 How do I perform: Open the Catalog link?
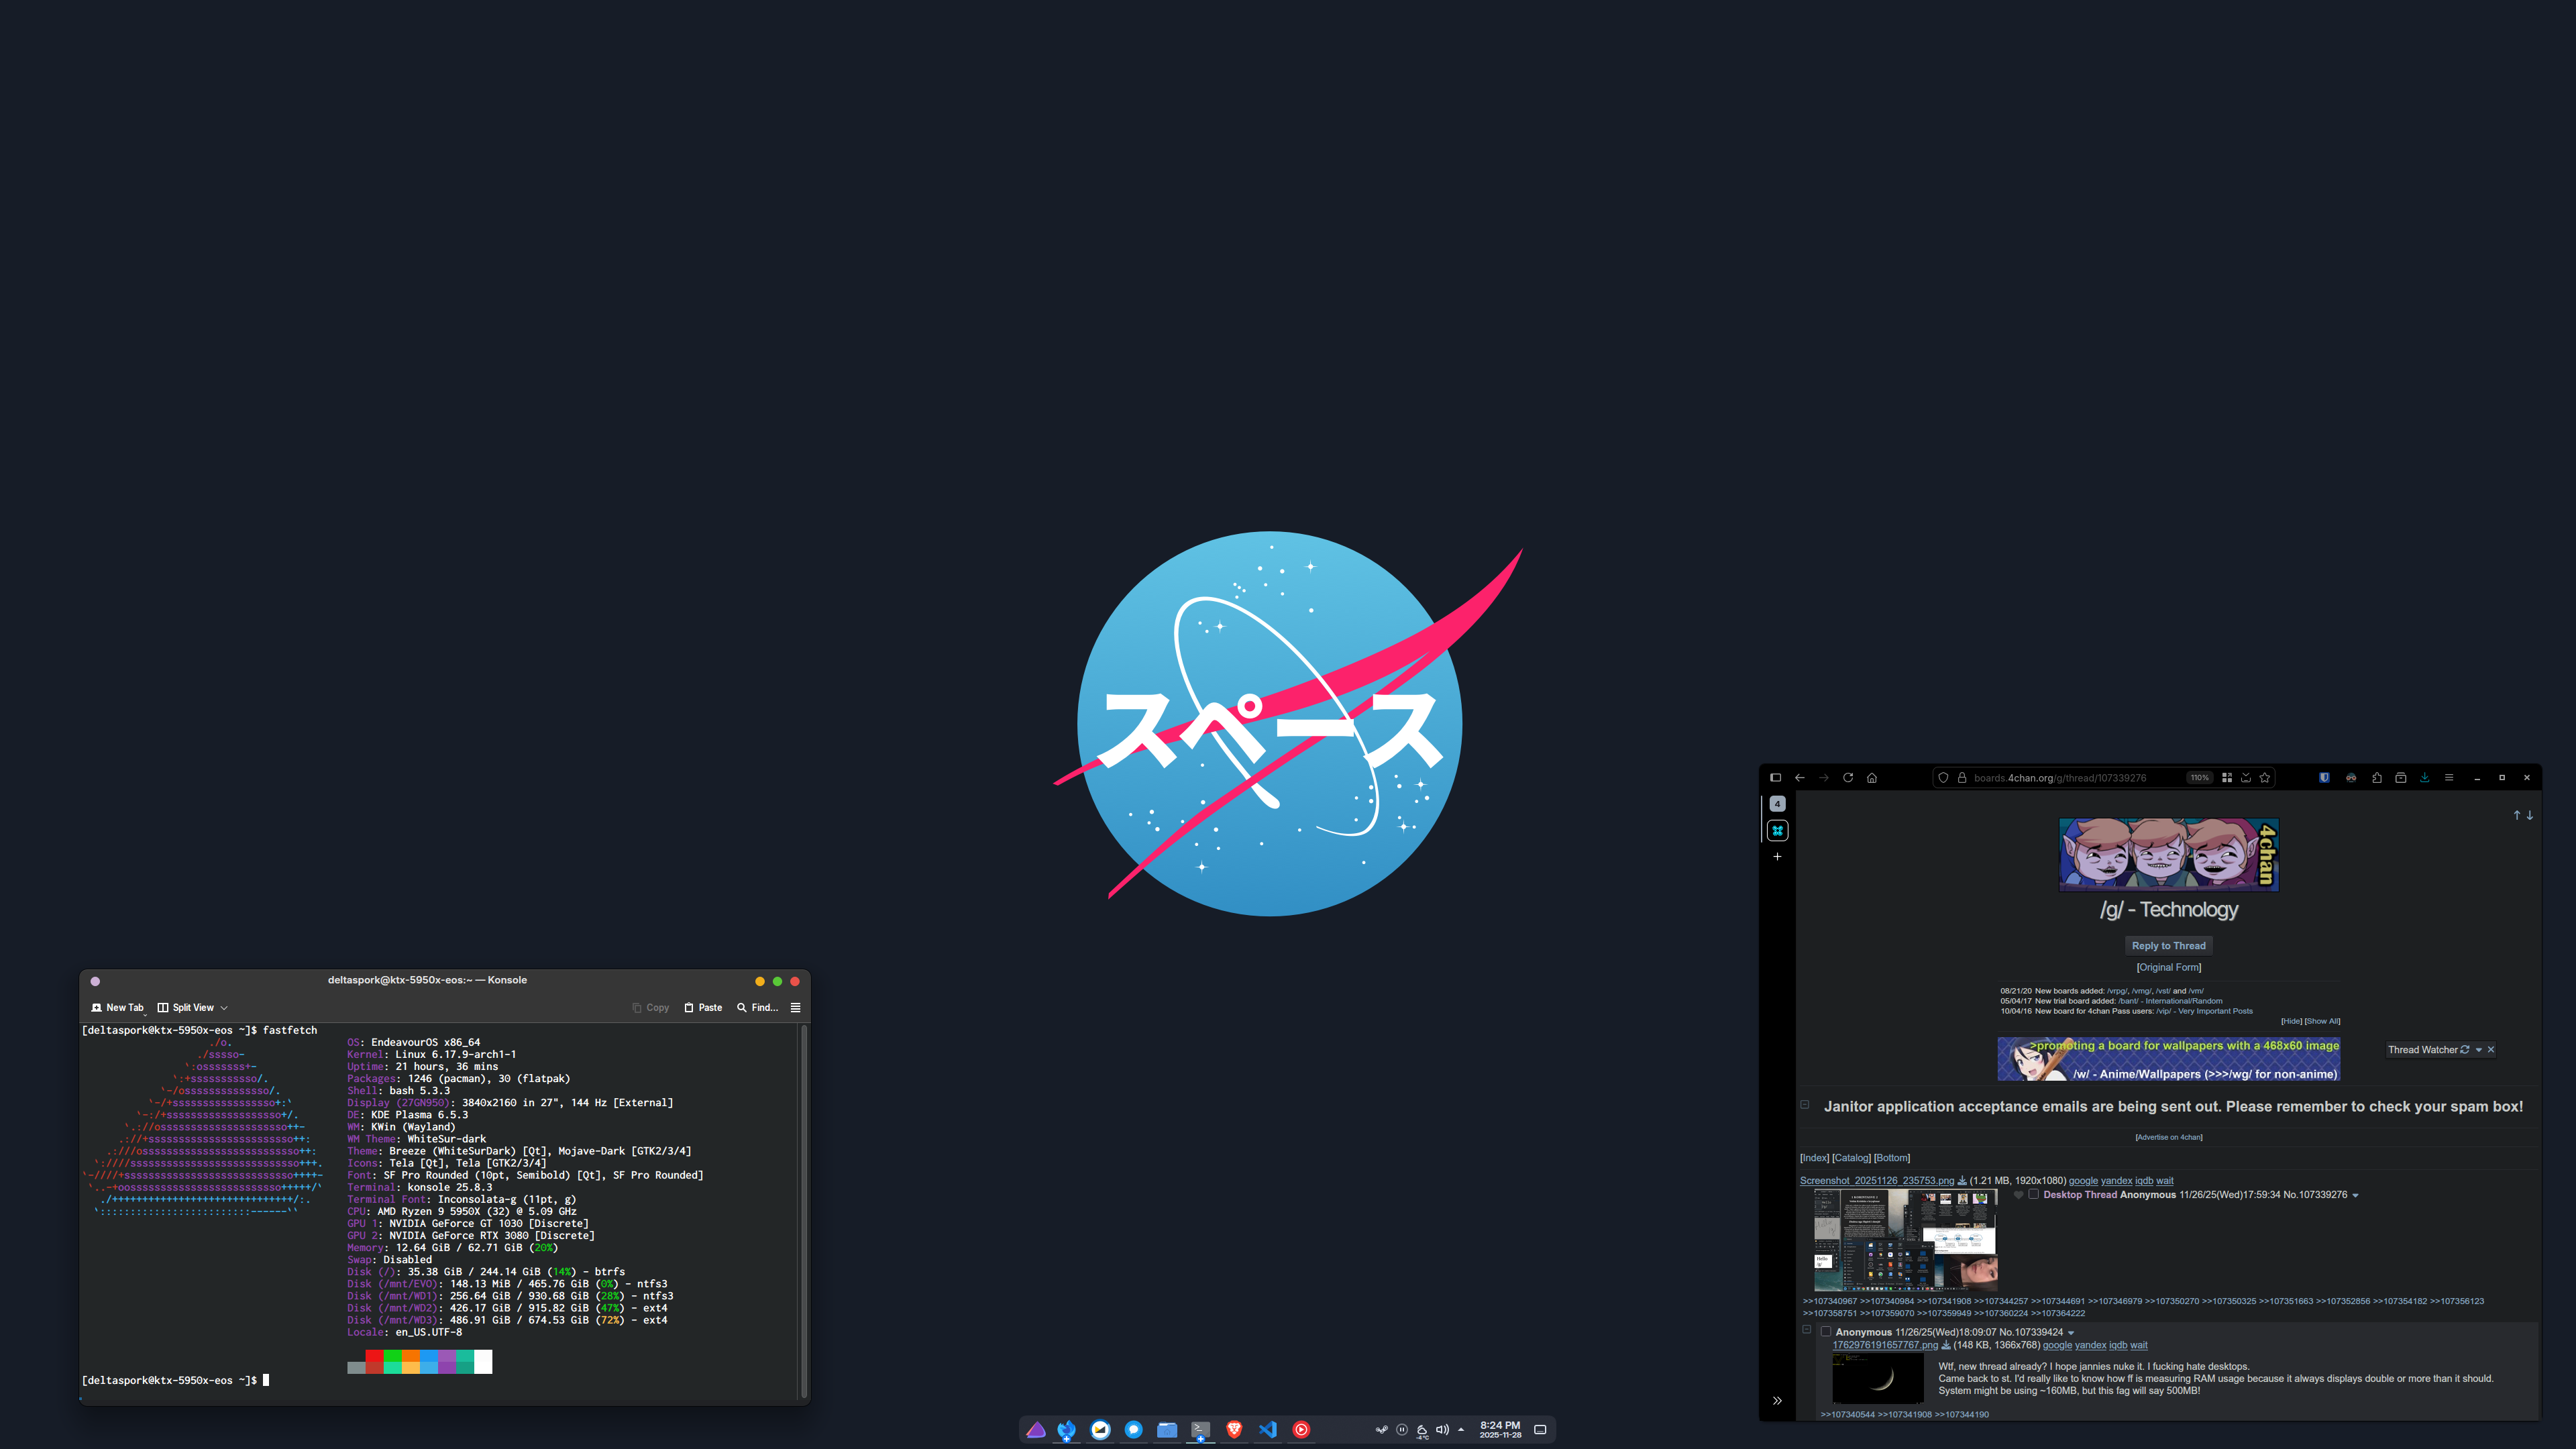(x=1851, y=1158)
